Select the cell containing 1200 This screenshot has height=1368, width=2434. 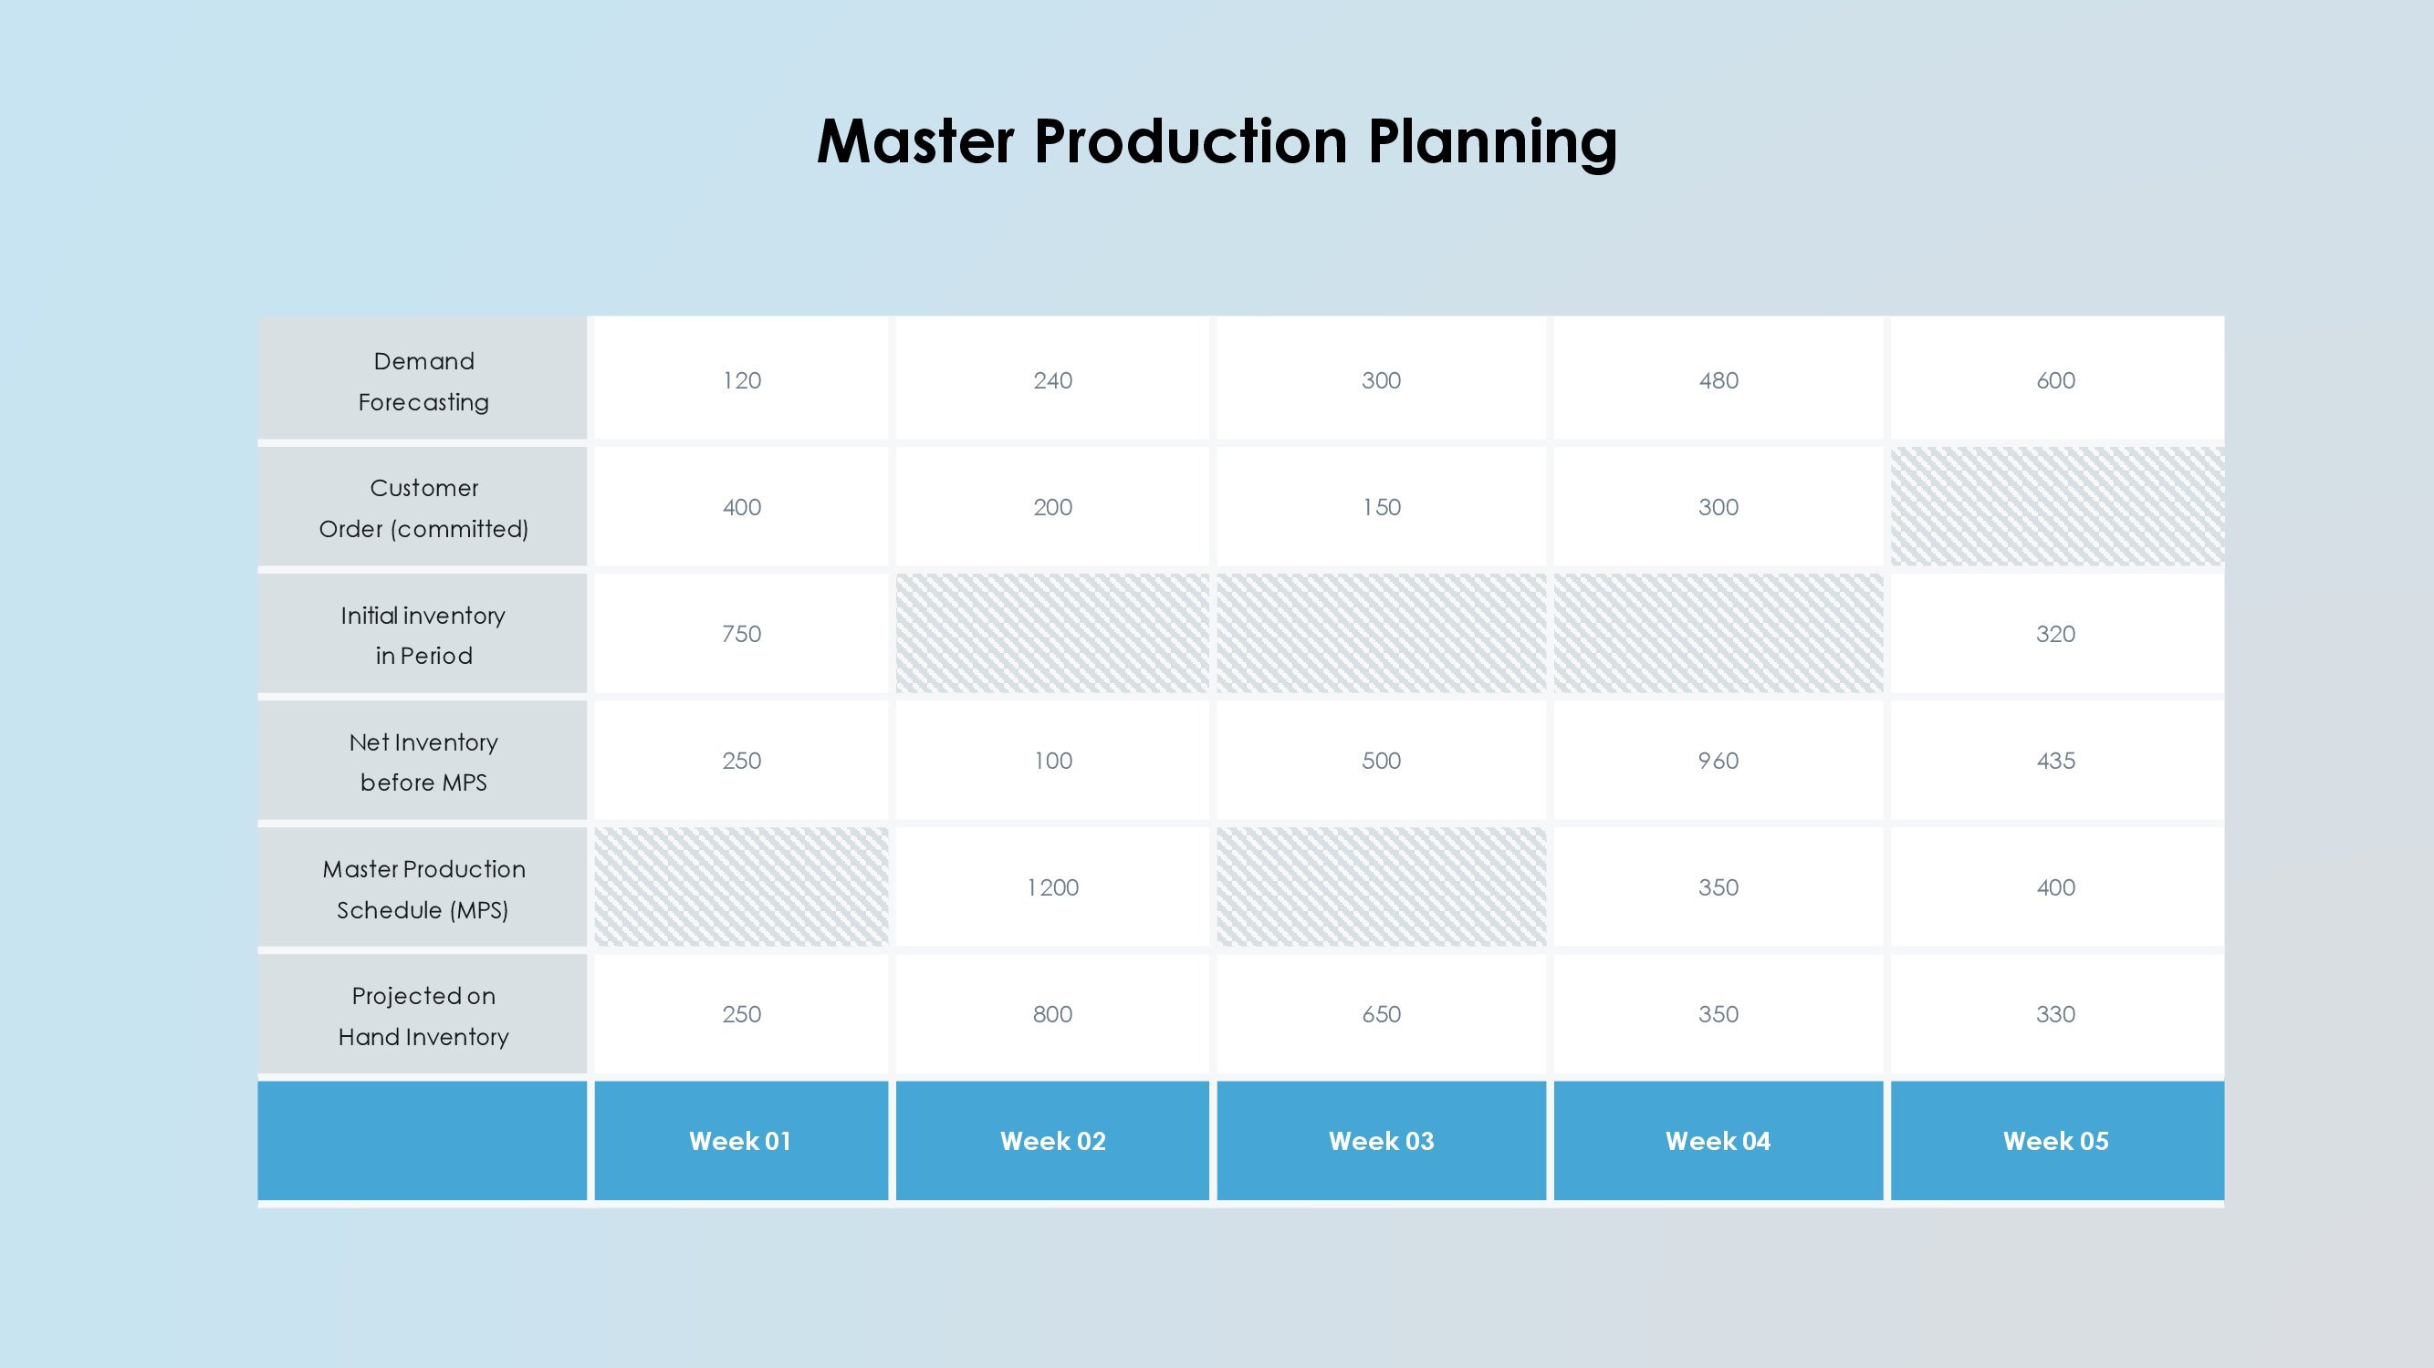tap(1052, 887)
